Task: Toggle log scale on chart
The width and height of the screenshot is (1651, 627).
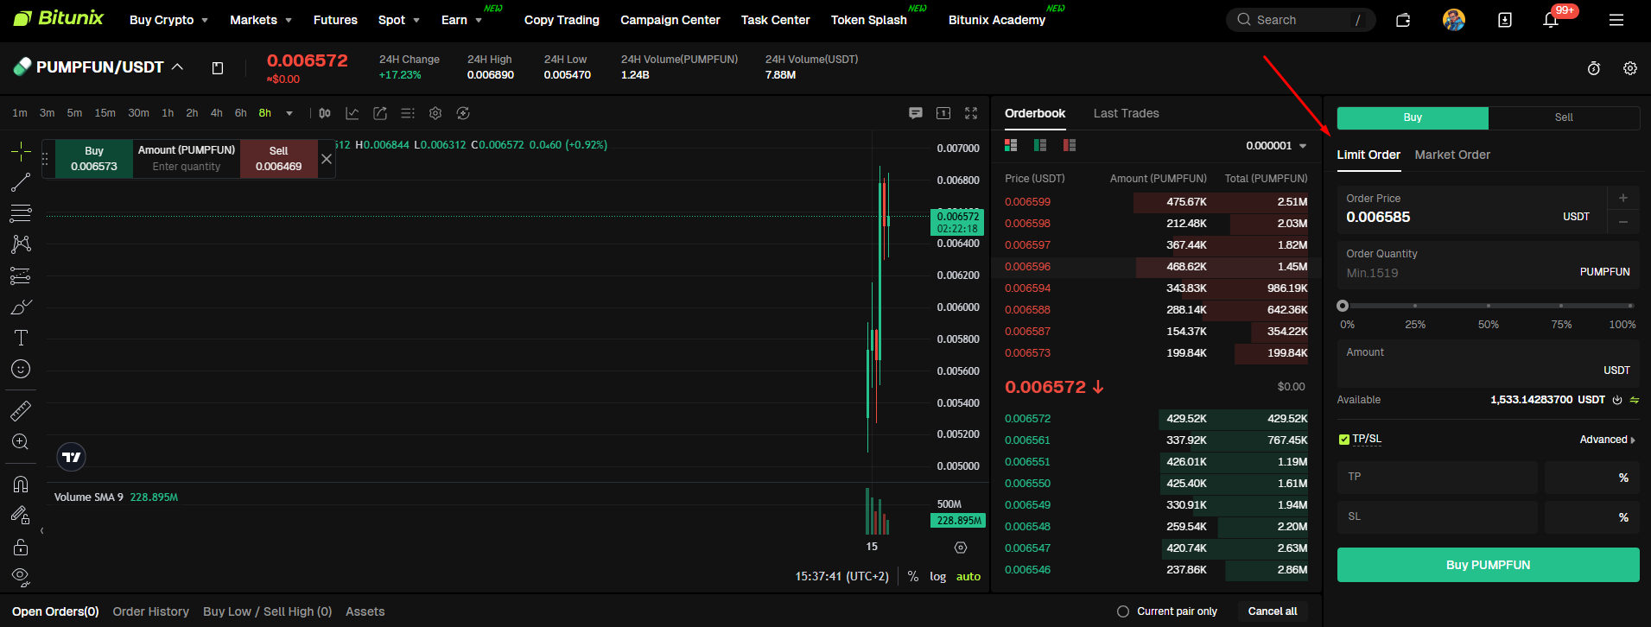Action: click(x=937, y=576)
